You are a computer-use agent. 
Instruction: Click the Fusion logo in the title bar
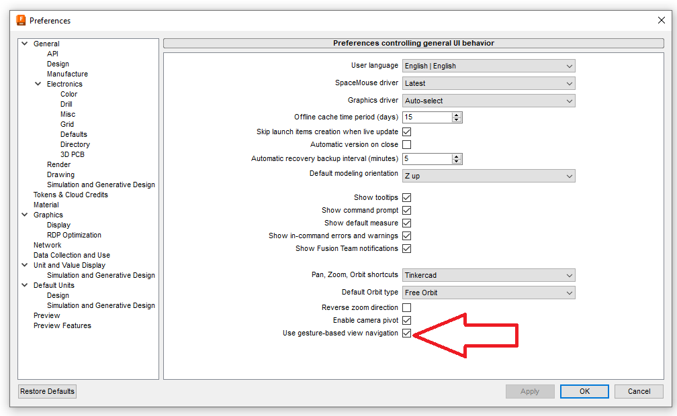tap(20, 20)
